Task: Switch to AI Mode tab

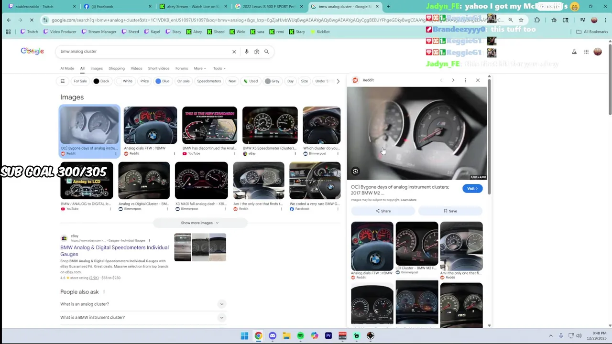Action: (x=67, y=68)
